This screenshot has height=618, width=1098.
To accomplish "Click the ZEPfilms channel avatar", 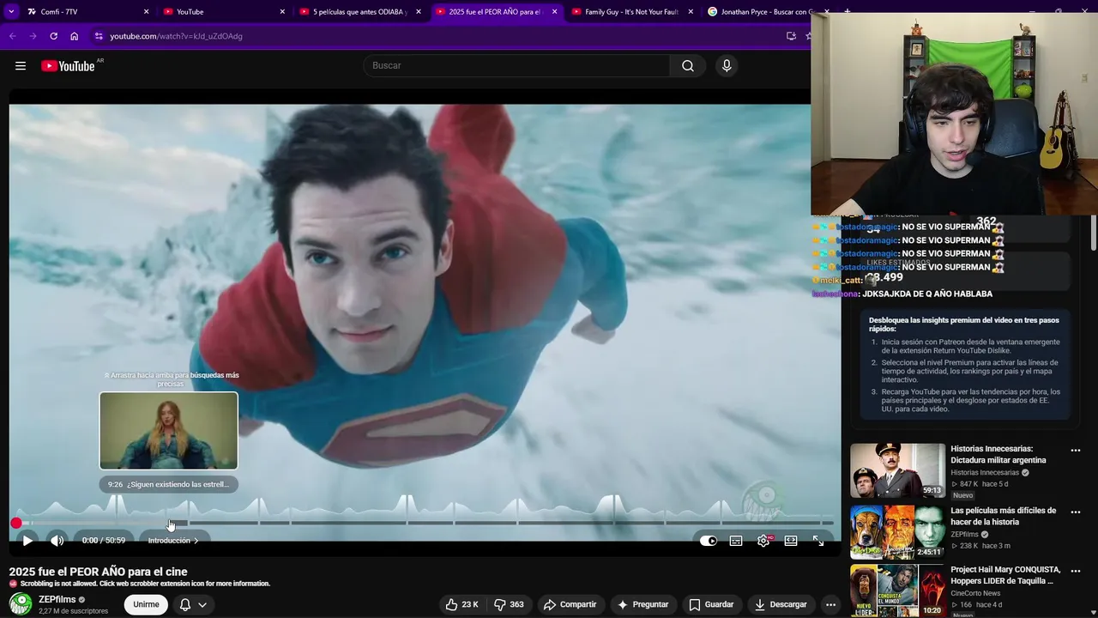I will (21, 604).
